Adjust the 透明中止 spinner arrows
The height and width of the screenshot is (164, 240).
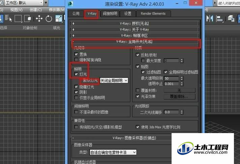[x=182, y=84]
